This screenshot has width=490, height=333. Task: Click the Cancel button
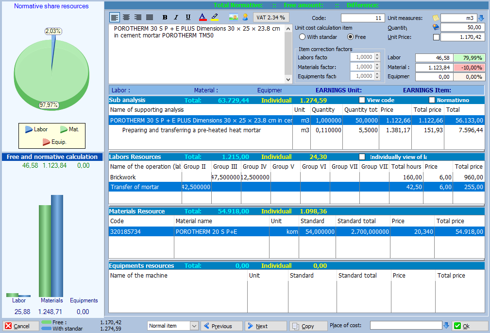click(20, 326)
